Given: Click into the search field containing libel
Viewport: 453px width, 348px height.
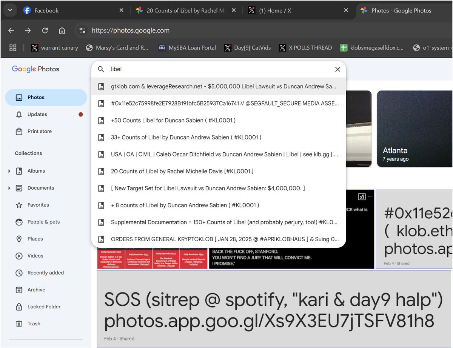Looking at the screenshot, I should click(219, 69).
